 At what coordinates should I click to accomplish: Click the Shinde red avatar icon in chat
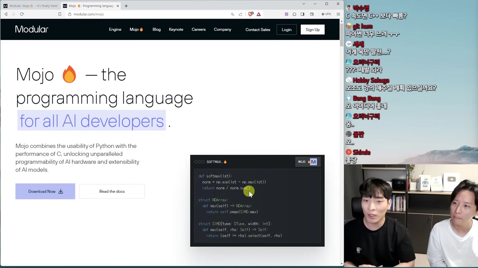[349, 152]
